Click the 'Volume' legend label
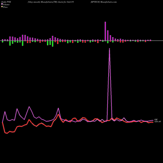 pyautogui.click(x=6, y=5)
